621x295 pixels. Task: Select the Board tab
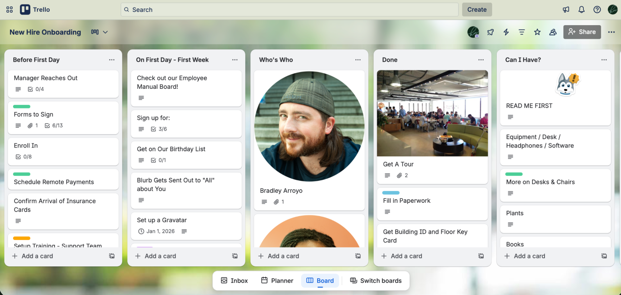tap(320, 280)
